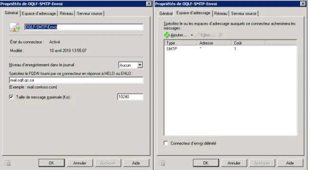Screen dimensions: 310x170
Task: Click the Coût column header
Action: pos(248,43)
